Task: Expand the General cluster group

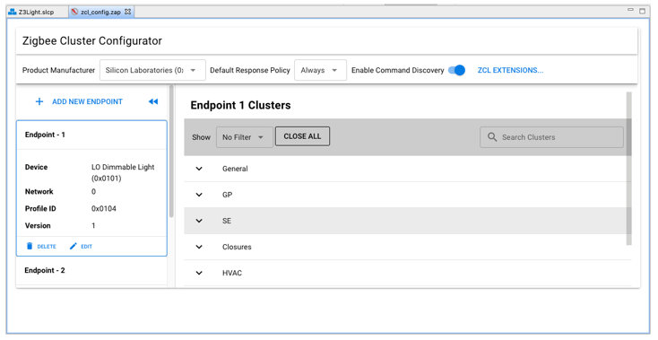Action: (199, 169)
